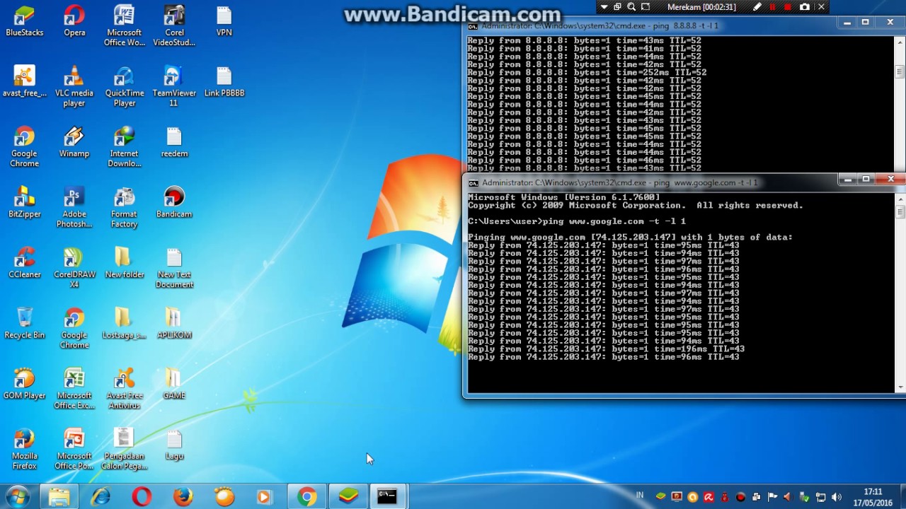Select the CorelDRAW X4 desktop icon
This screenshot has width=906, height=509.
point(74,269)
